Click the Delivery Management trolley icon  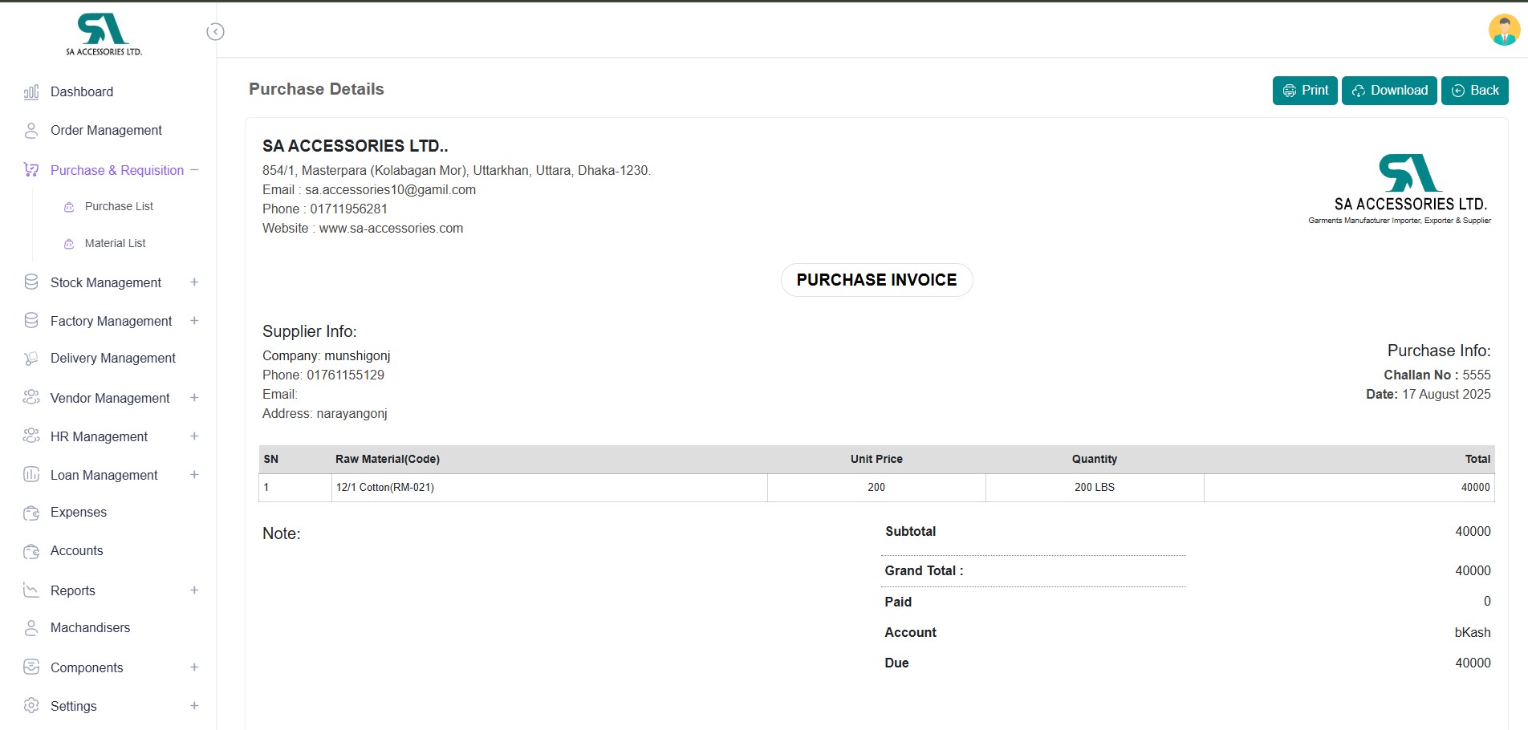31,359
